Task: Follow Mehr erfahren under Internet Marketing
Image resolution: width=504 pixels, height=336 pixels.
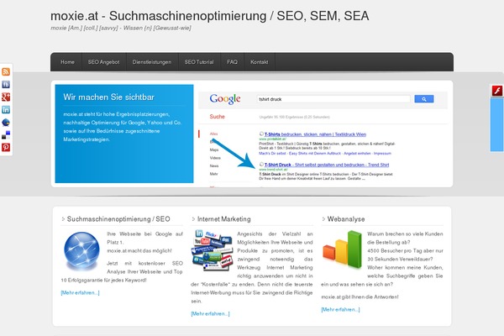Action: (x=210, y=313)
